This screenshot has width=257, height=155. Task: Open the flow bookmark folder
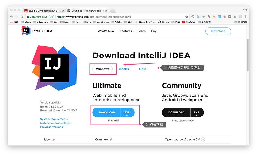click(x=76, y=22)
